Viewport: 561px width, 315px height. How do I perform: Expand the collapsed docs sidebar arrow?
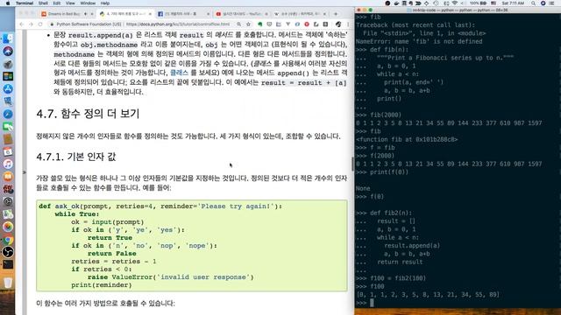[25, 172]
